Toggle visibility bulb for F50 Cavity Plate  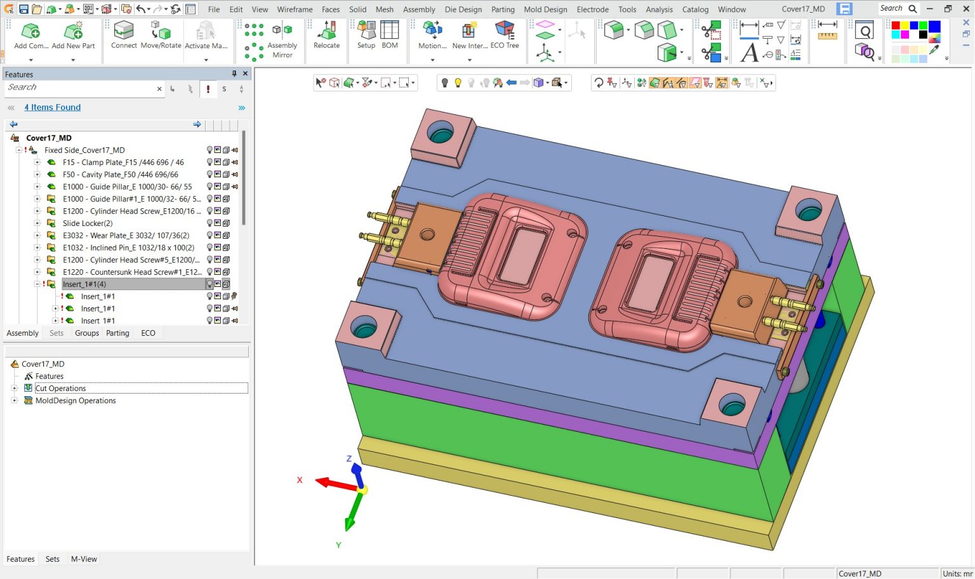209,175
